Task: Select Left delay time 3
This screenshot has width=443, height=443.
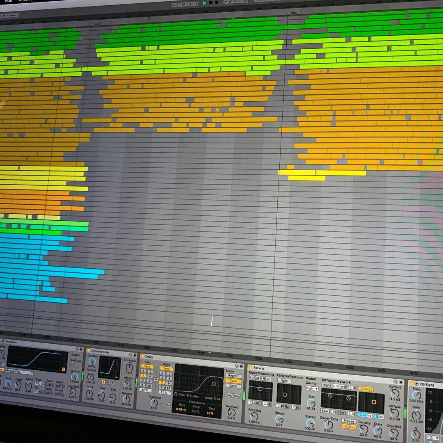Action: click(144, 375)
